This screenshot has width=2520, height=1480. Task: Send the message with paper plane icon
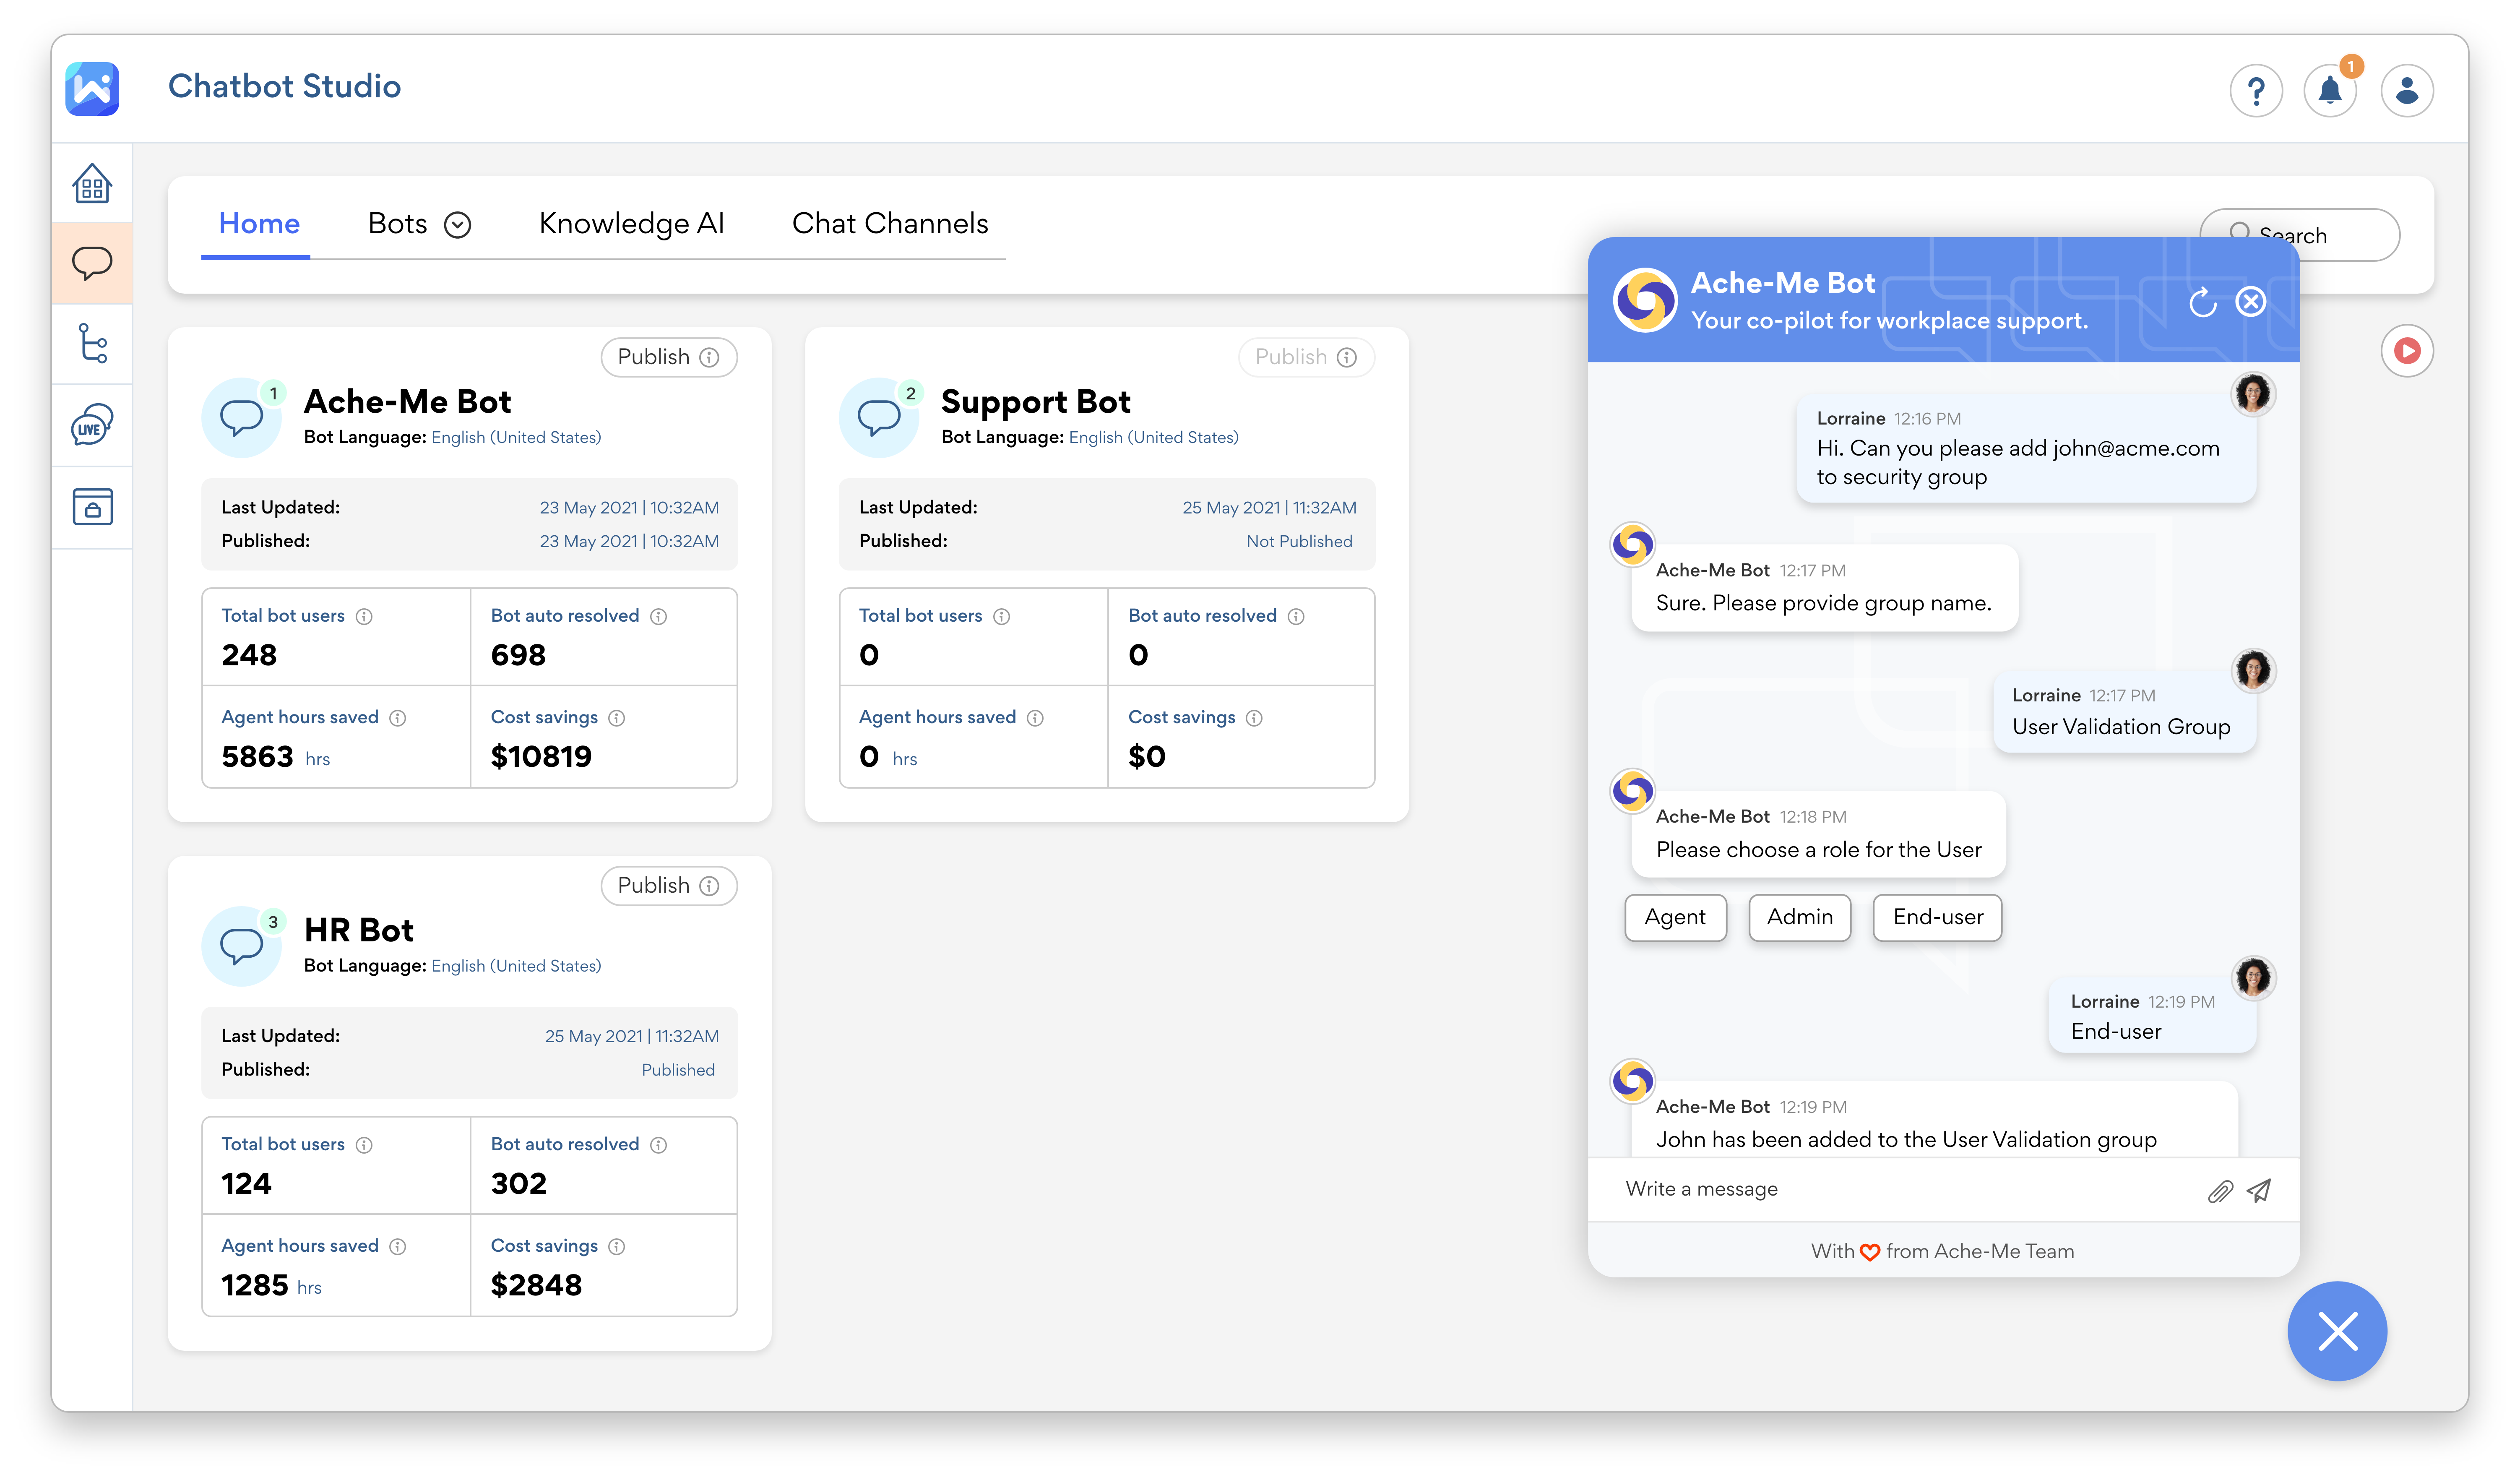point(2259,1190)
